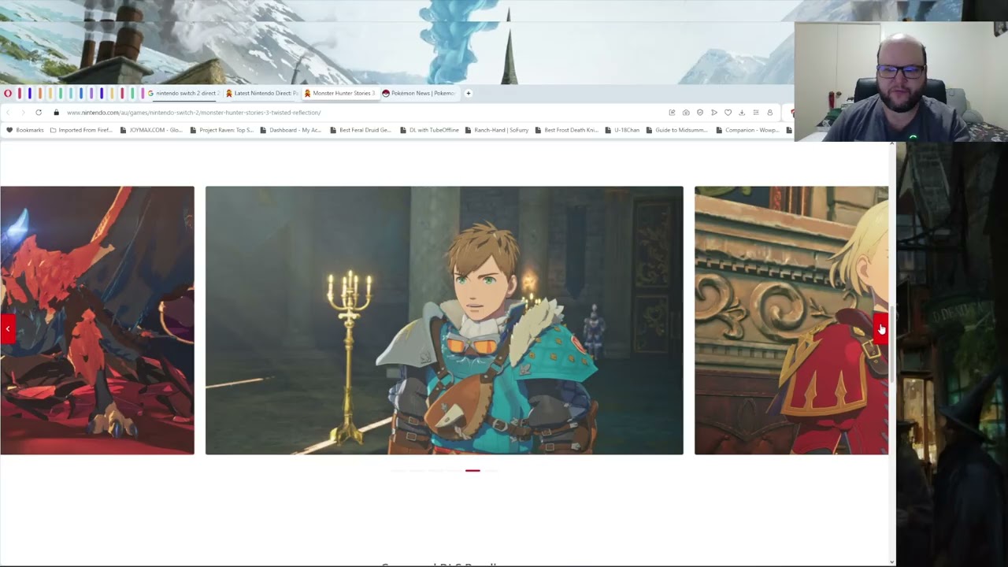Switch to the 'Latest Nintendo Direct' tab
1008x567 pixels.
pos(262,93)
